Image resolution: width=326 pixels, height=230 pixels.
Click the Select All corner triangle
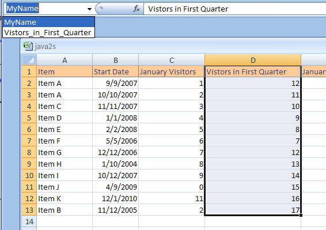(x=29, y=60)
